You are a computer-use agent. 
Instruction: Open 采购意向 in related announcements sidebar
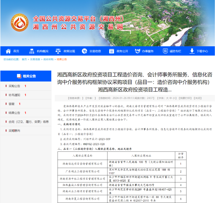pyautogui.click(x=14, y=131)
